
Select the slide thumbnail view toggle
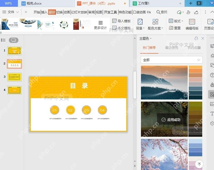[14, 40]
